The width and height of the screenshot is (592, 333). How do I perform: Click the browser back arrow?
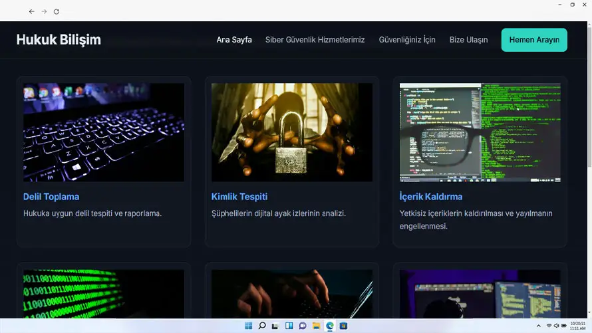click(x=31, y=11)
